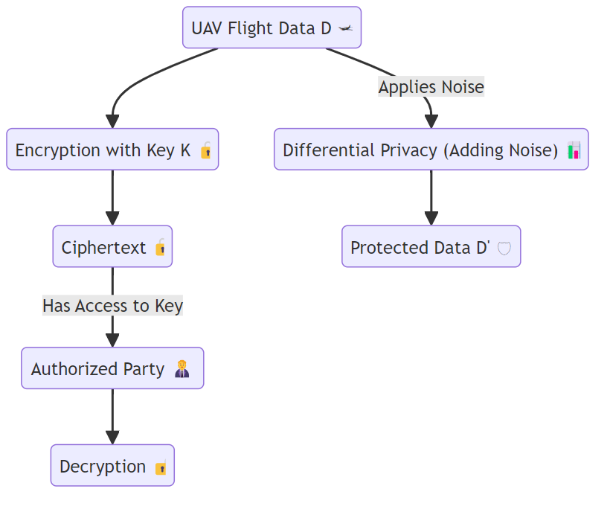
Task: Select the 'UAV Flight Data D' node label
Action: point(261,28)
